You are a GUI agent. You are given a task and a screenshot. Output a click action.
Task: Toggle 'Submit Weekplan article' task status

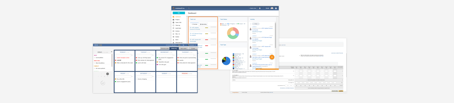pos(116,58)
